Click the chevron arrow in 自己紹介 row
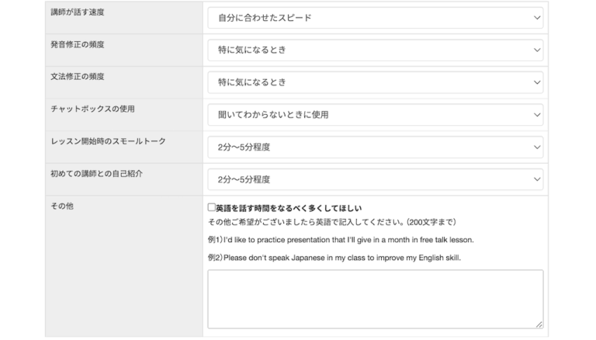The width and height of the screenshot is (596, 340). [537, 179]
